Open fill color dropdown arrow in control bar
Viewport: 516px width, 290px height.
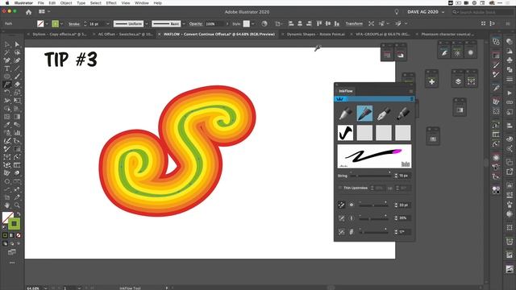coord(47,23)
